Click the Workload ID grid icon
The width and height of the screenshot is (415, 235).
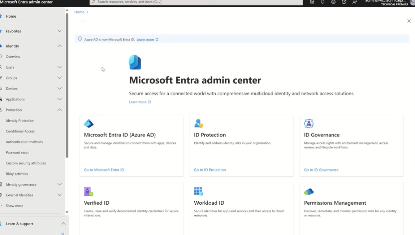199,191
